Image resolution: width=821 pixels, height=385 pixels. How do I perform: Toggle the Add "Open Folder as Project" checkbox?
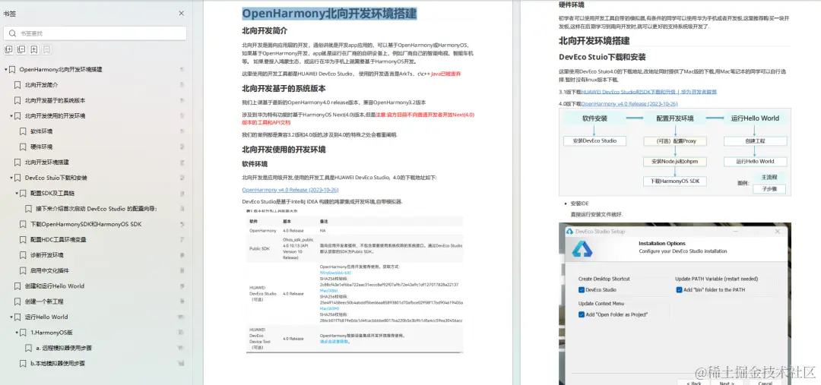tap(582, 315)
